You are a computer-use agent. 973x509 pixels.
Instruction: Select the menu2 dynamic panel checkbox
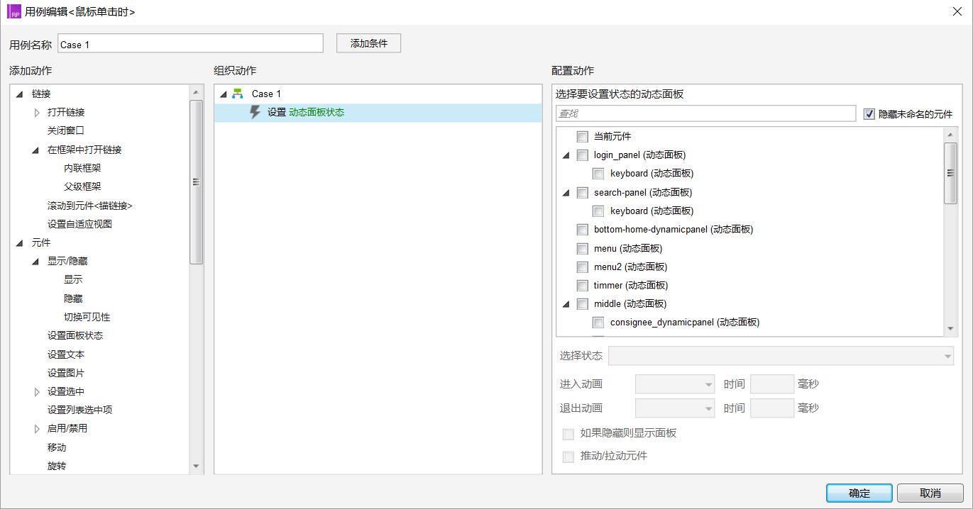(x=583, y=267)
